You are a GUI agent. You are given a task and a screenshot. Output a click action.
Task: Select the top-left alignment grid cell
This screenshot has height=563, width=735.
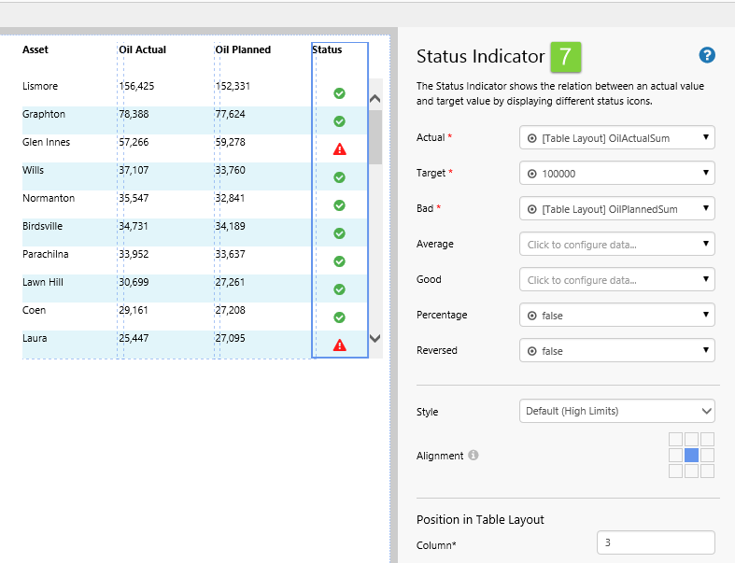click(675, 439)
